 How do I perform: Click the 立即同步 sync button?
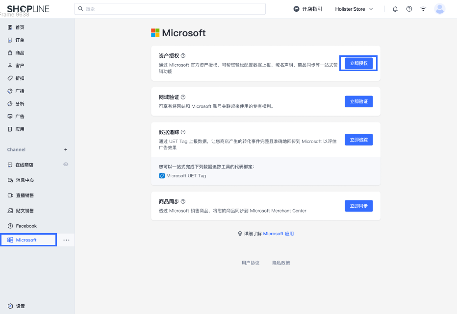click(359, 206)
